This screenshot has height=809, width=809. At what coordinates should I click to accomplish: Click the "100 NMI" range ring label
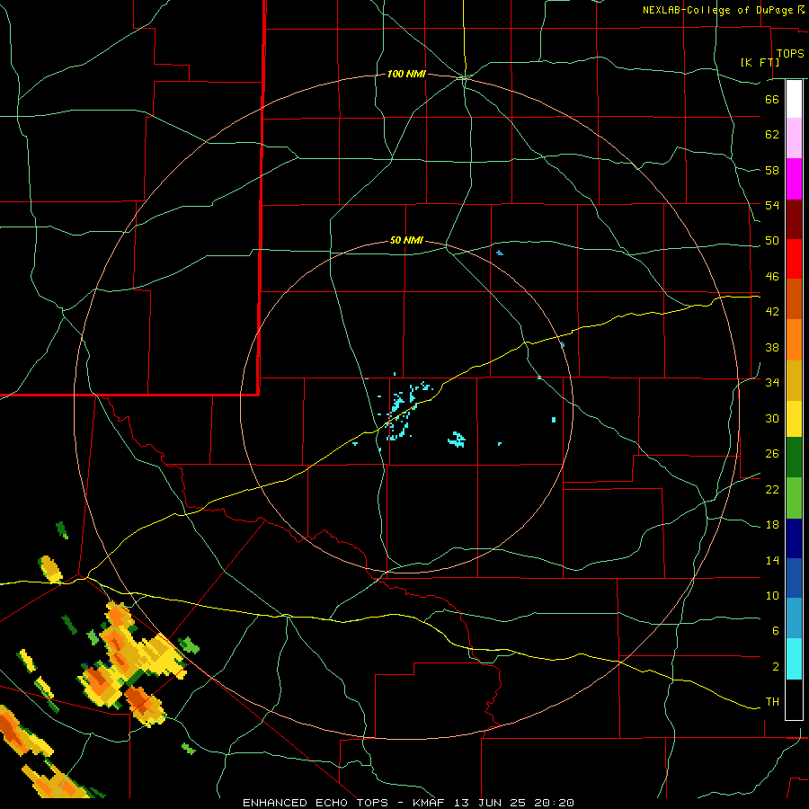[406, 74]
